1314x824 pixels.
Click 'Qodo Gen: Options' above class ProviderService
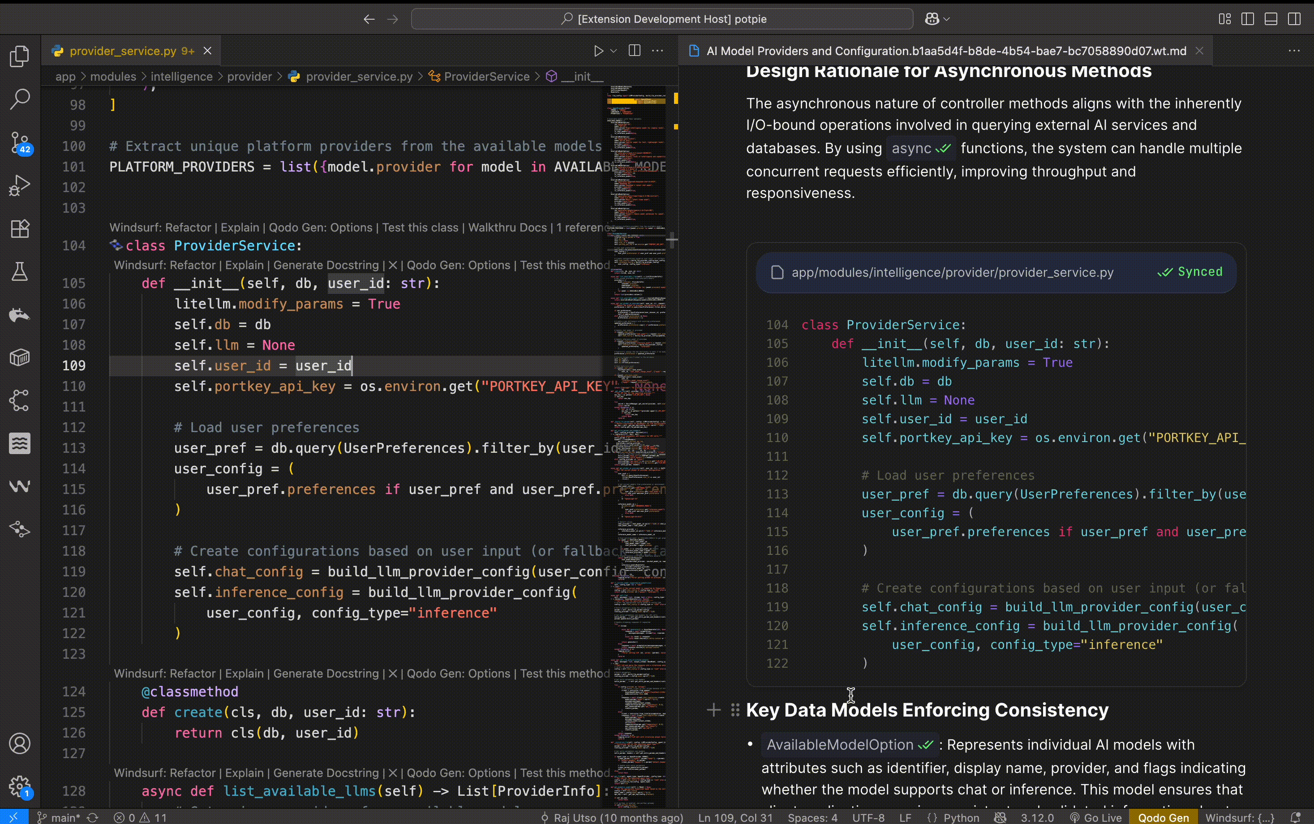(x=321, y=227)
